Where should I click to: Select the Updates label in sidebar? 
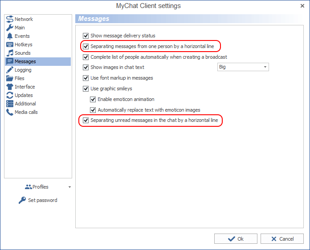(x=24, y=95)
